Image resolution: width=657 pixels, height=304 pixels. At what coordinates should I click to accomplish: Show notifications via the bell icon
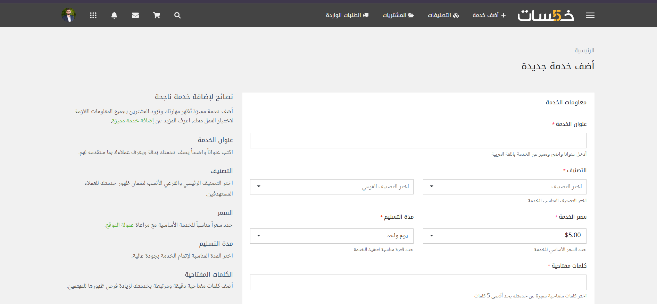click(x=114, y=15)
